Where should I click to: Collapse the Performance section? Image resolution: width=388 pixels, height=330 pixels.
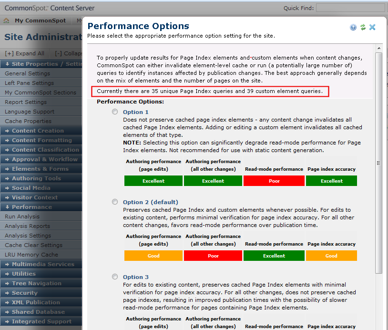coord(41,207)
